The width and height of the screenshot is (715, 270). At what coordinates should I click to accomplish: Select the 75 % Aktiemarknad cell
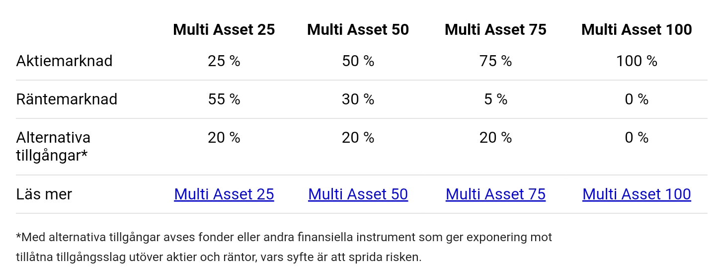coord(495,61)
